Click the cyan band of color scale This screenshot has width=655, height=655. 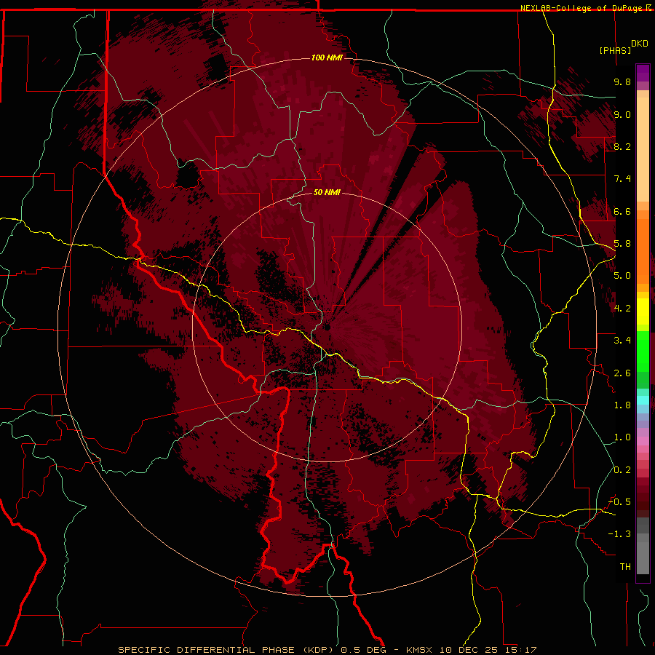click(643, 400)
